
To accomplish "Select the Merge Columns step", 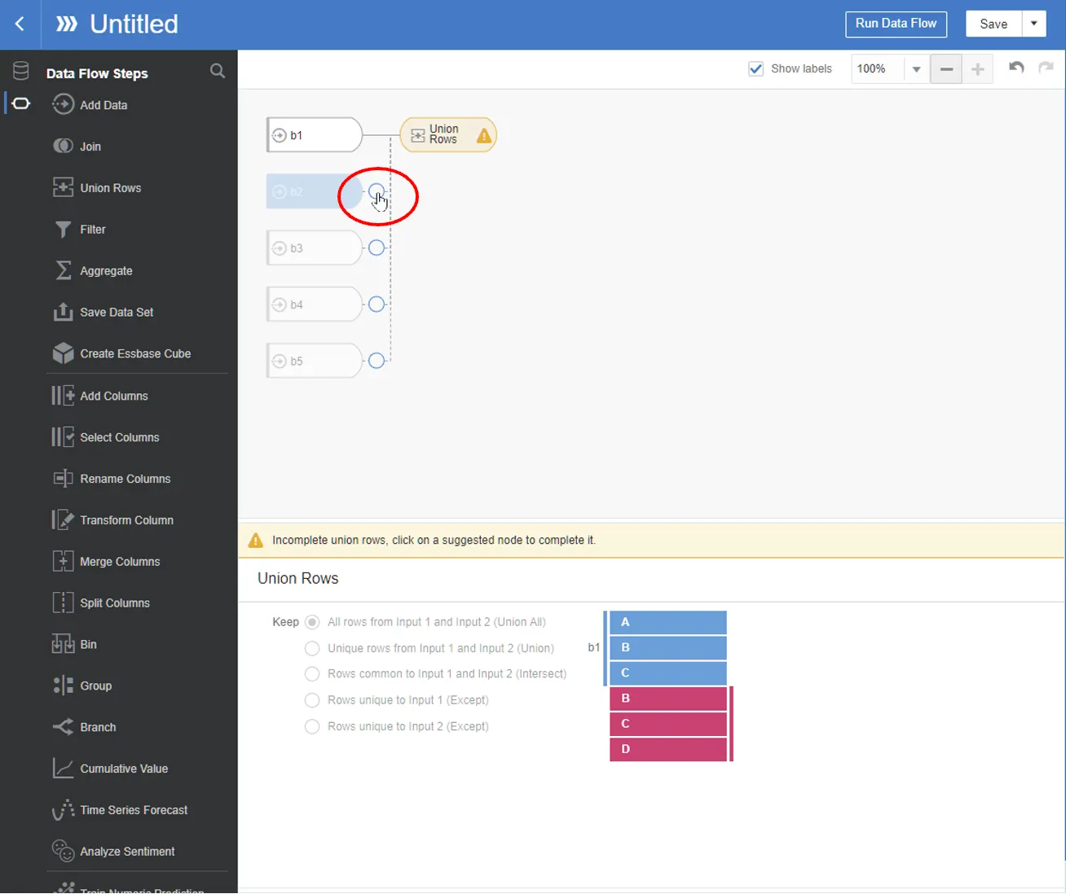I will coord(105,562).
